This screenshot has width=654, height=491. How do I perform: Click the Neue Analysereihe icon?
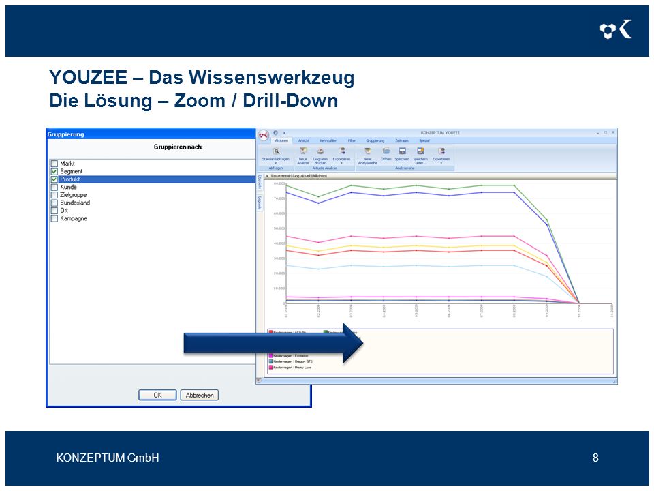368,151
